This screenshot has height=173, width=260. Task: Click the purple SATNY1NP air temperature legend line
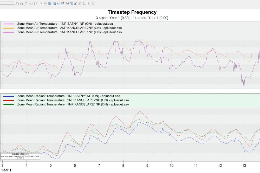(9, 24)
